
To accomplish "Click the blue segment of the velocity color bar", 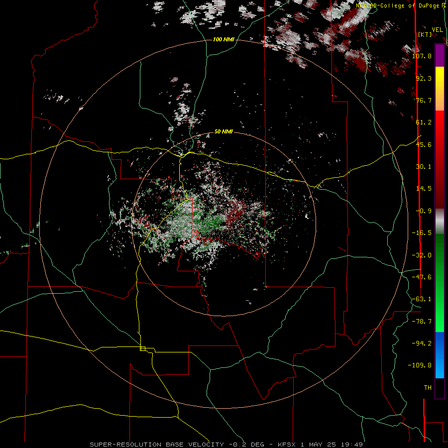I will coord(440,355).
